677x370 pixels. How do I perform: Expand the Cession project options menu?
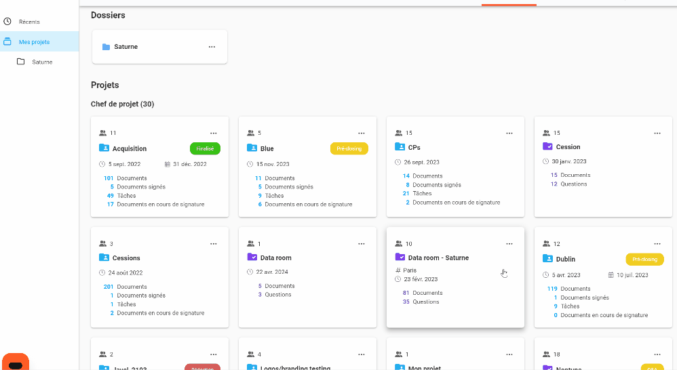pos(657,133)
